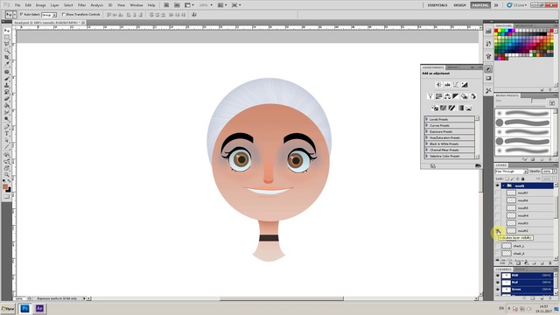Add a Levels adjustment
Screen dimensions: 560x315
pyautogui.click(x=447, y=85)
